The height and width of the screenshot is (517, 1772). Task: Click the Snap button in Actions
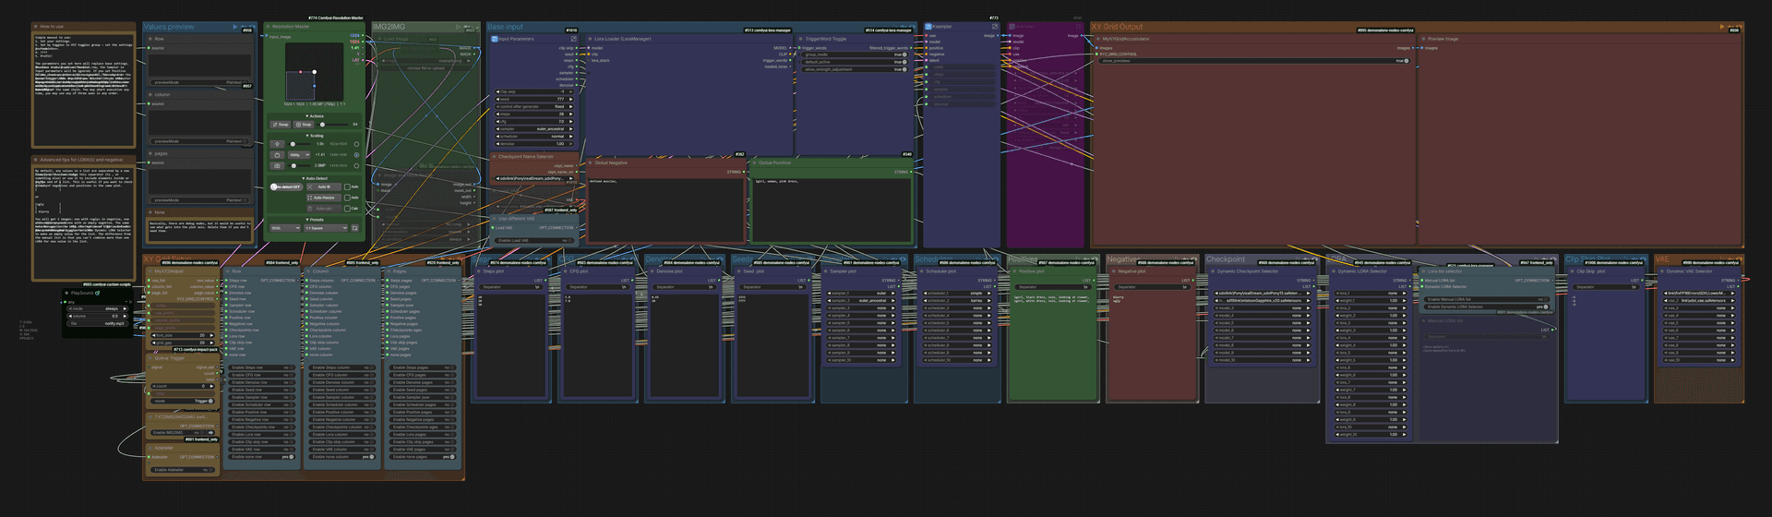[x=303, y=125]
